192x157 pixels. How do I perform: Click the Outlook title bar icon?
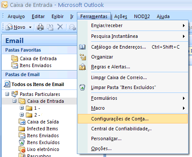[4, 5]
